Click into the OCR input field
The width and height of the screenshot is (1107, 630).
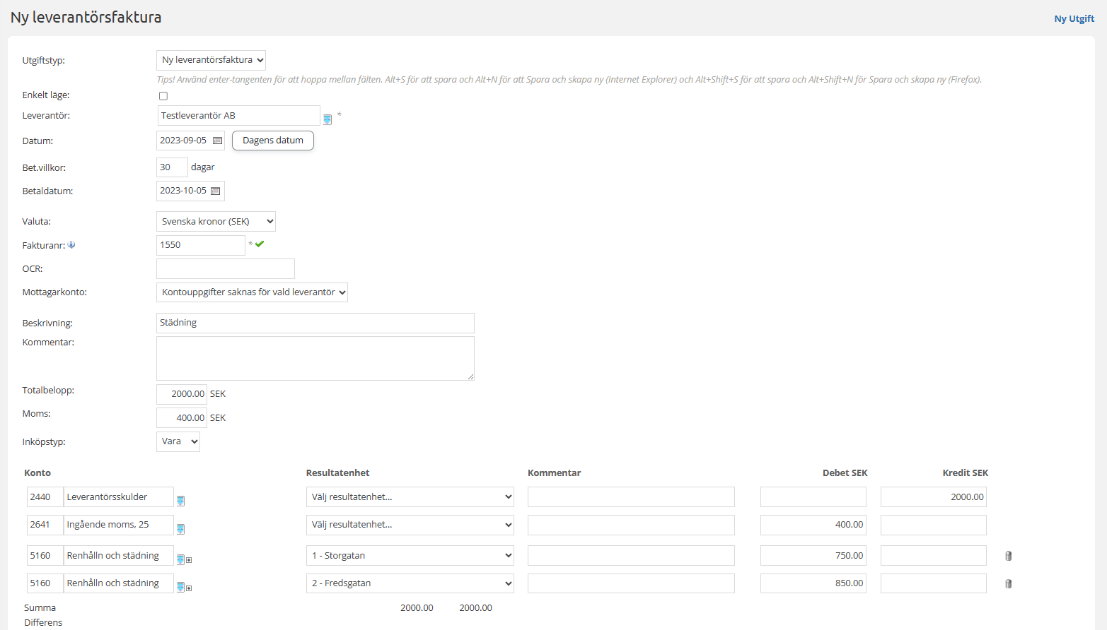click(x=225, y=269)
